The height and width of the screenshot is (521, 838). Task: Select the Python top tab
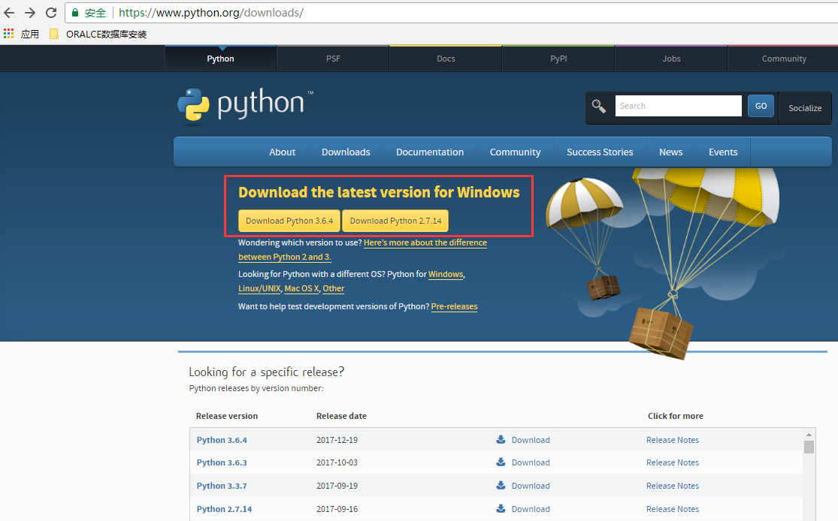click(221, 59)
